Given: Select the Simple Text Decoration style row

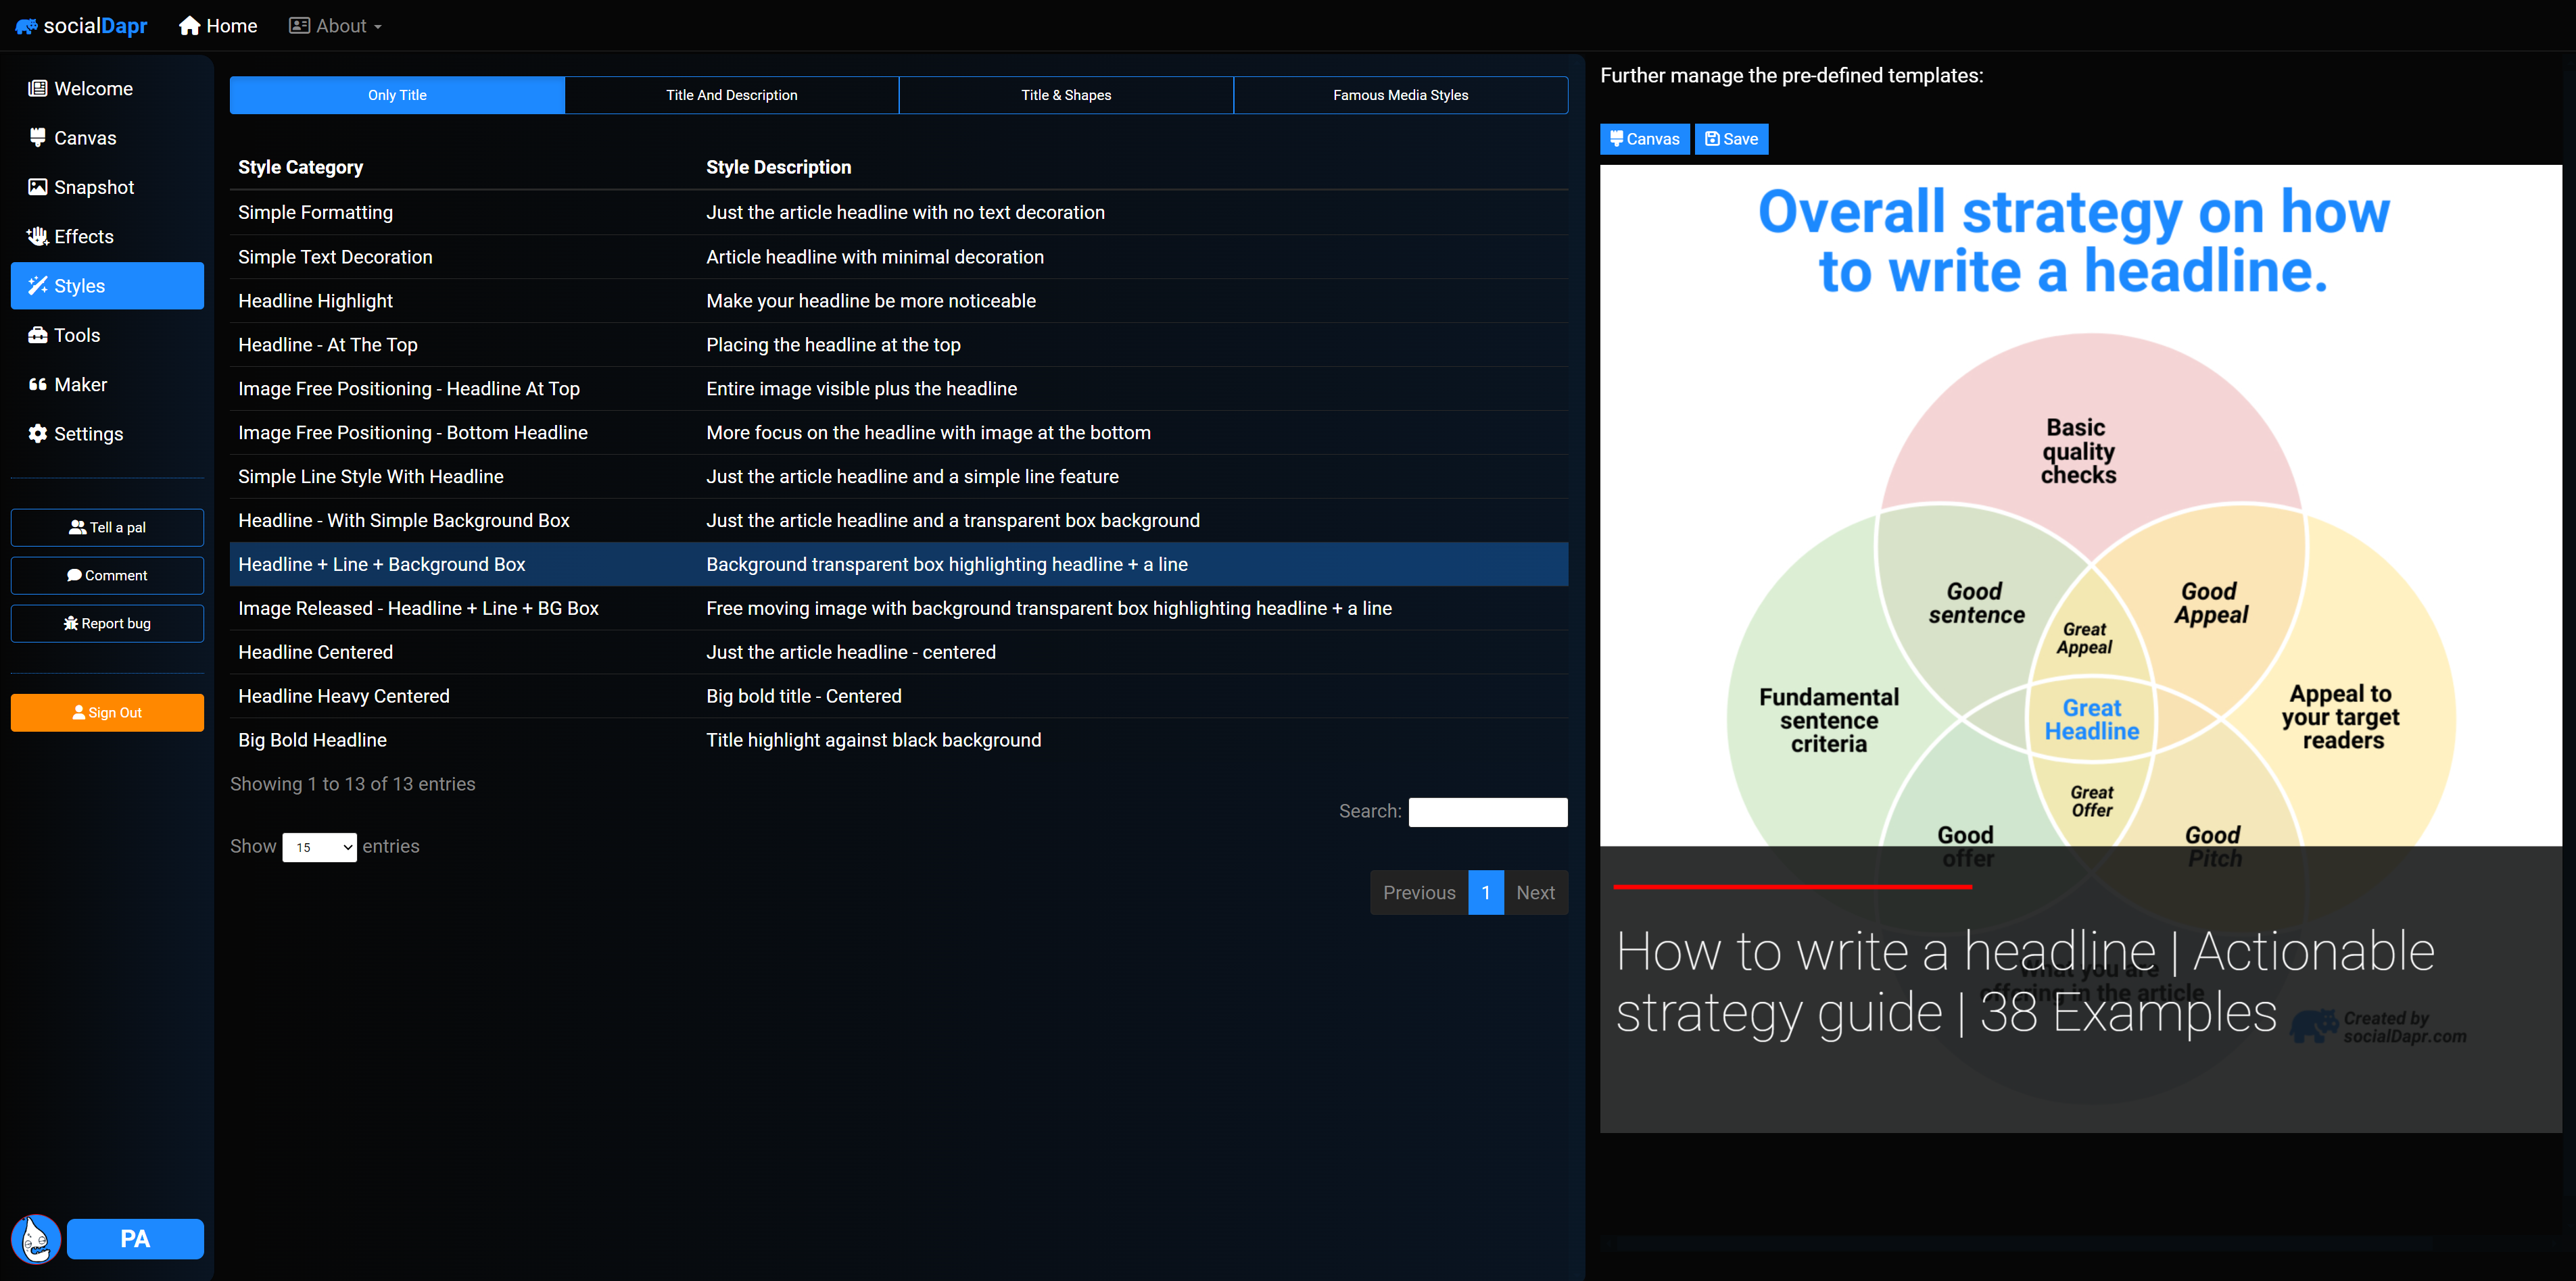Looking at the screenshot, I should click(898, 257).
